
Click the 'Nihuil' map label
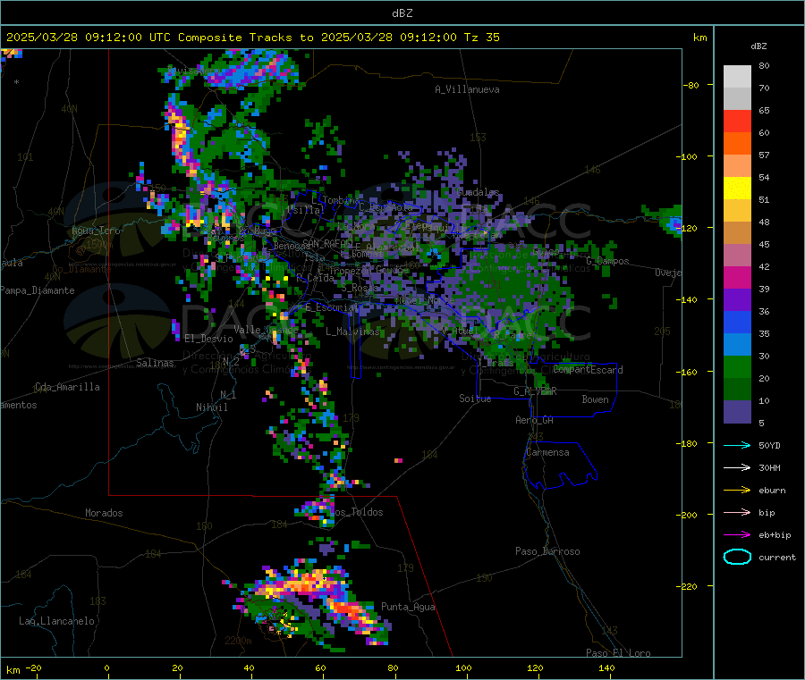coord(211,407)
